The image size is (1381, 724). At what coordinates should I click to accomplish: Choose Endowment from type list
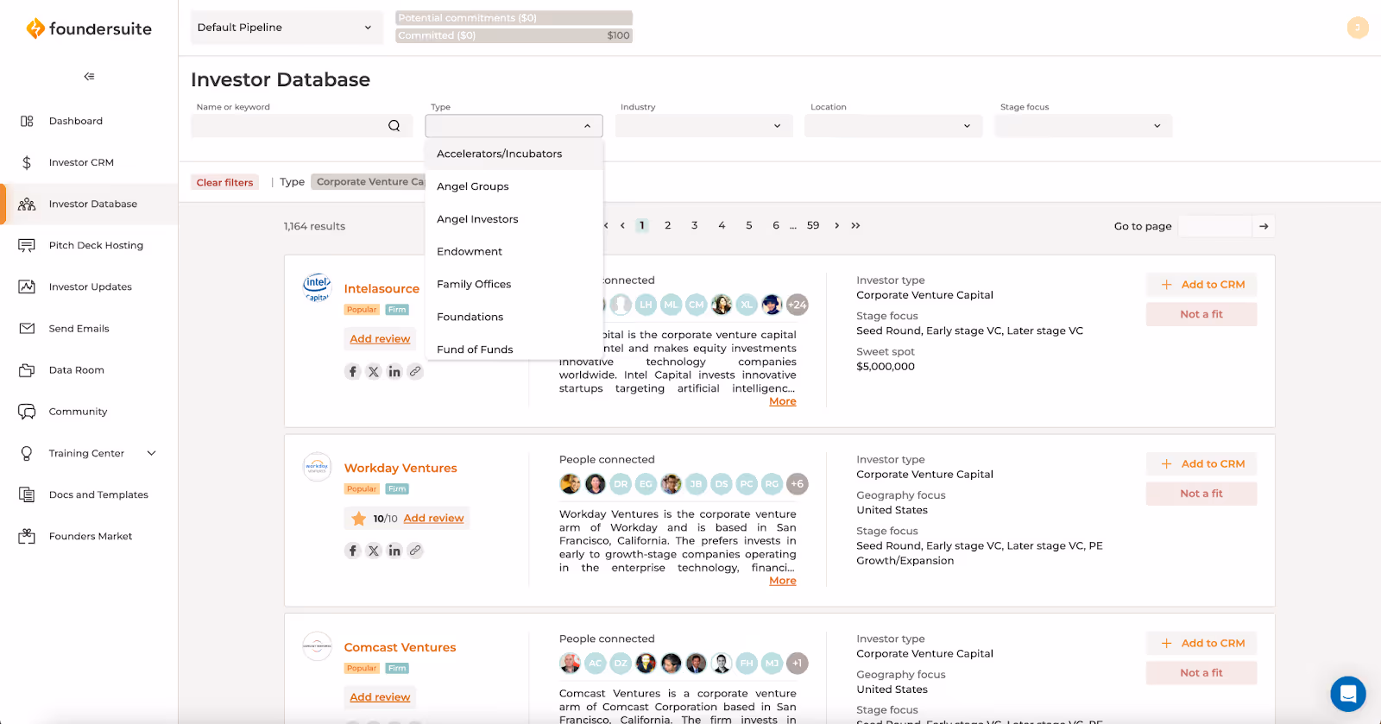click(x=514, y=251)
